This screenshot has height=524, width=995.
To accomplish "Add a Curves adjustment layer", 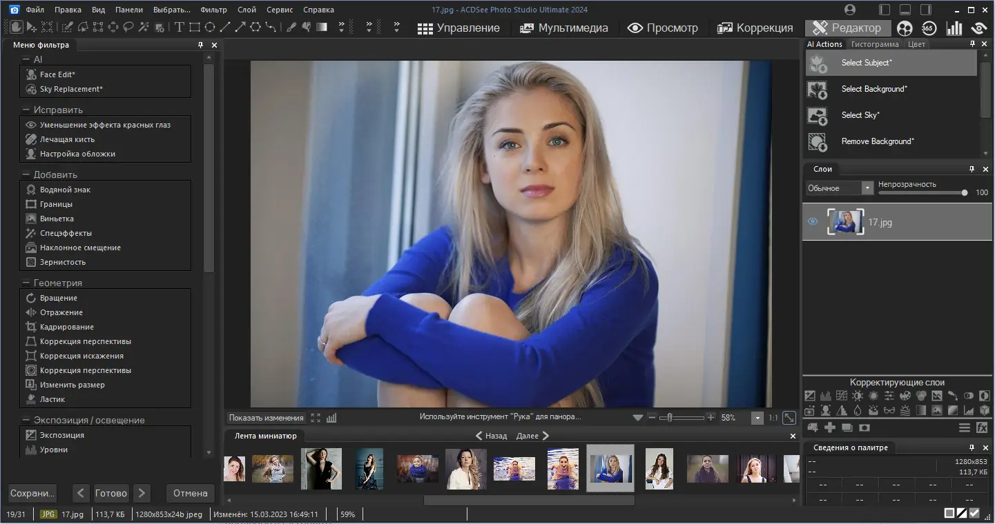I will pyautogui.click(x=842, y=396).
